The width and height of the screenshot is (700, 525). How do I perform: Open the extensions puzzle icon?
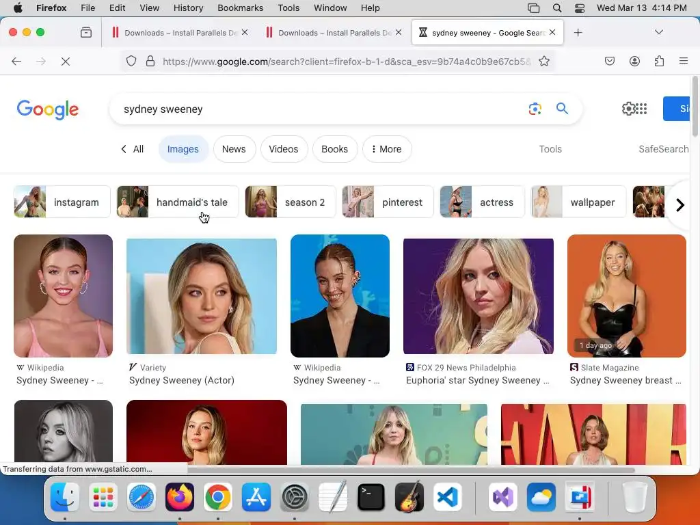pos(659,61)
